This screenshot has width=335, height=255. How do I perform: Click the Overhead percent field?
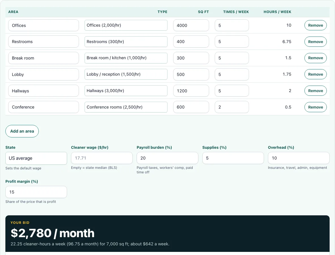299,158
